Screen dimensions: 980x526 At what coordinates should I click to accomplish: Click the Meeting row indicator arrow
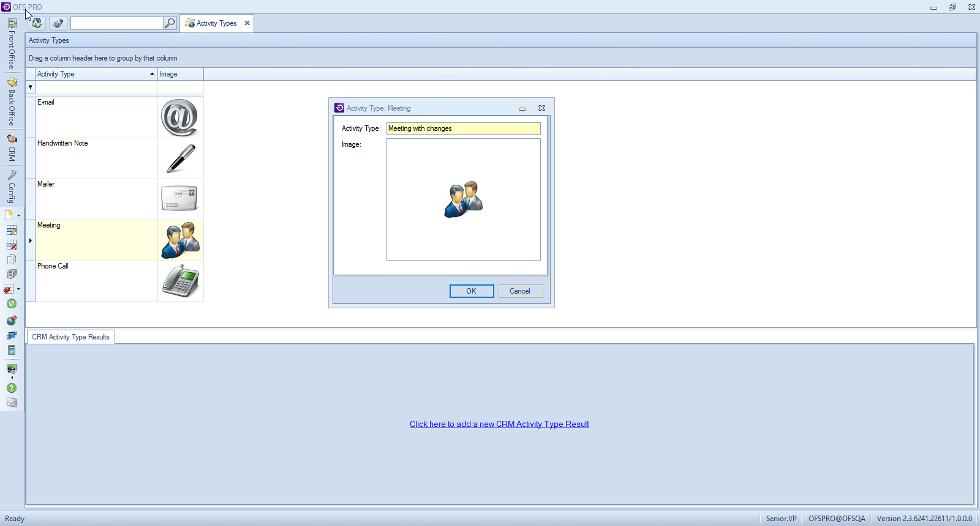31,240
